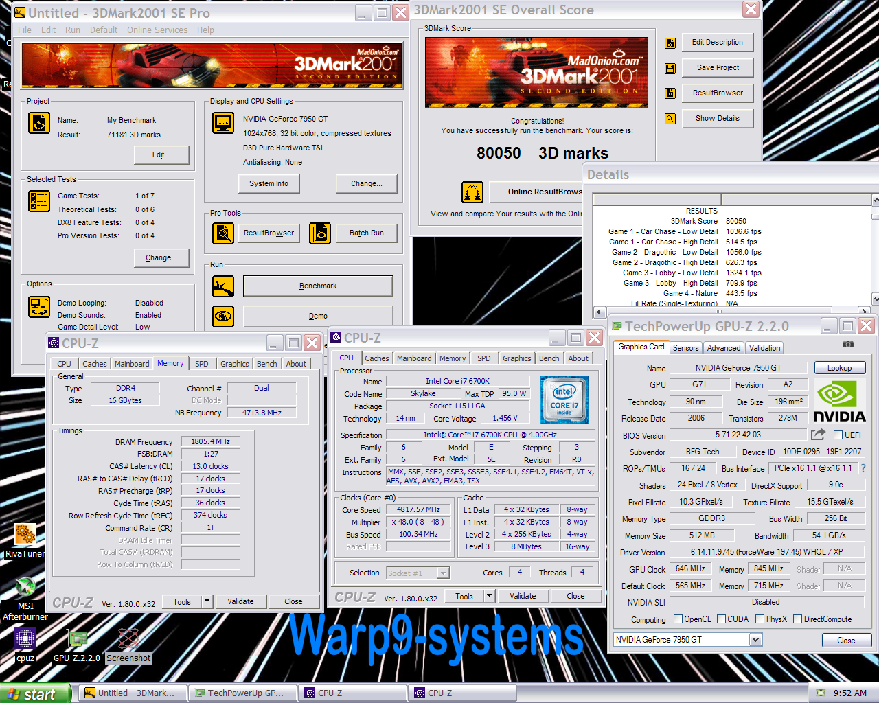Click the Windows start button
Viewport: 879px width, 703px height.
[x=35, y=693]
